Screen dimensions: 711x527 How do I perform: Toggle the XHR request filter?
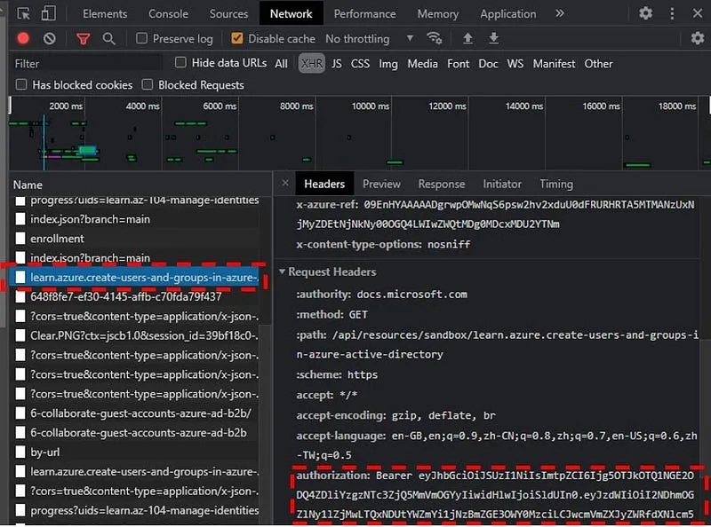click(x=312, y=63)
